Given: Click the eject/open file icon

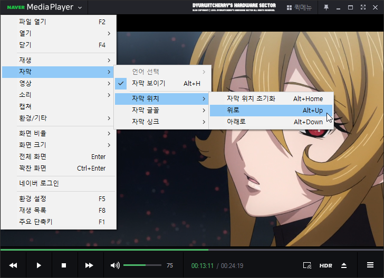Looking at the screenshot, I should click(344, 265).
